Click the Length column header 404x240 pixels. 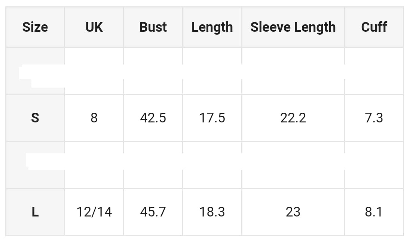tap(212, 27)
